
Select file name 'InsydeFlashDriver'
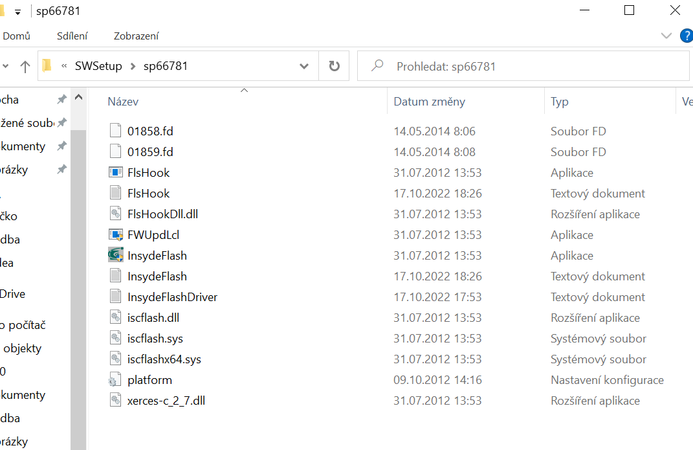click(x=172, y=297)
